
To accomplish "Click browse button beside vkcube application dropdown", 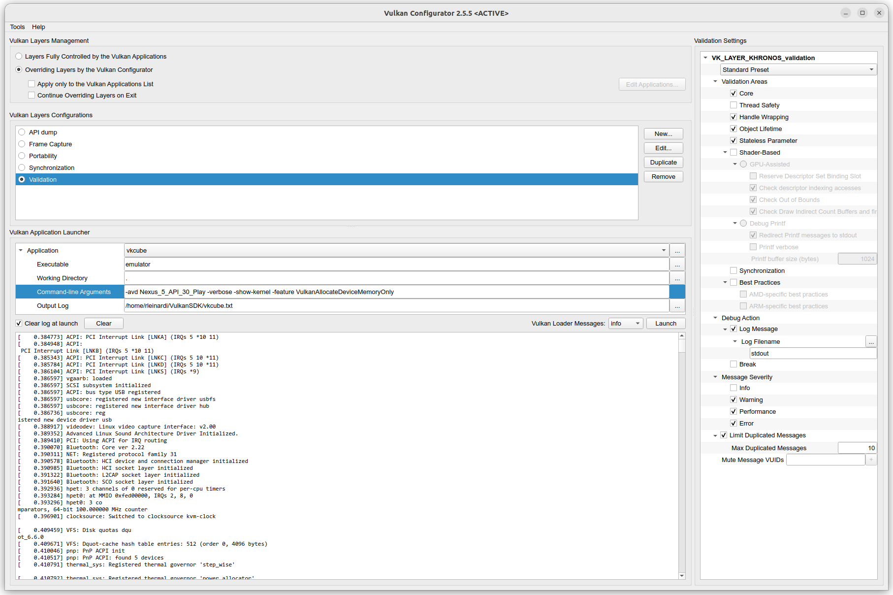I will 677,251.
